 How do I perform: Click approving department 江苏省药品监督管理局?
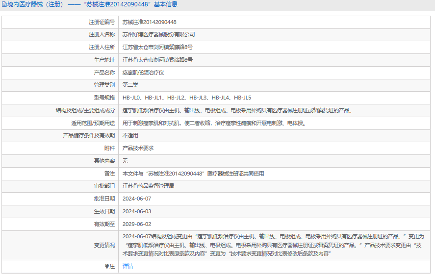(148, 186)
